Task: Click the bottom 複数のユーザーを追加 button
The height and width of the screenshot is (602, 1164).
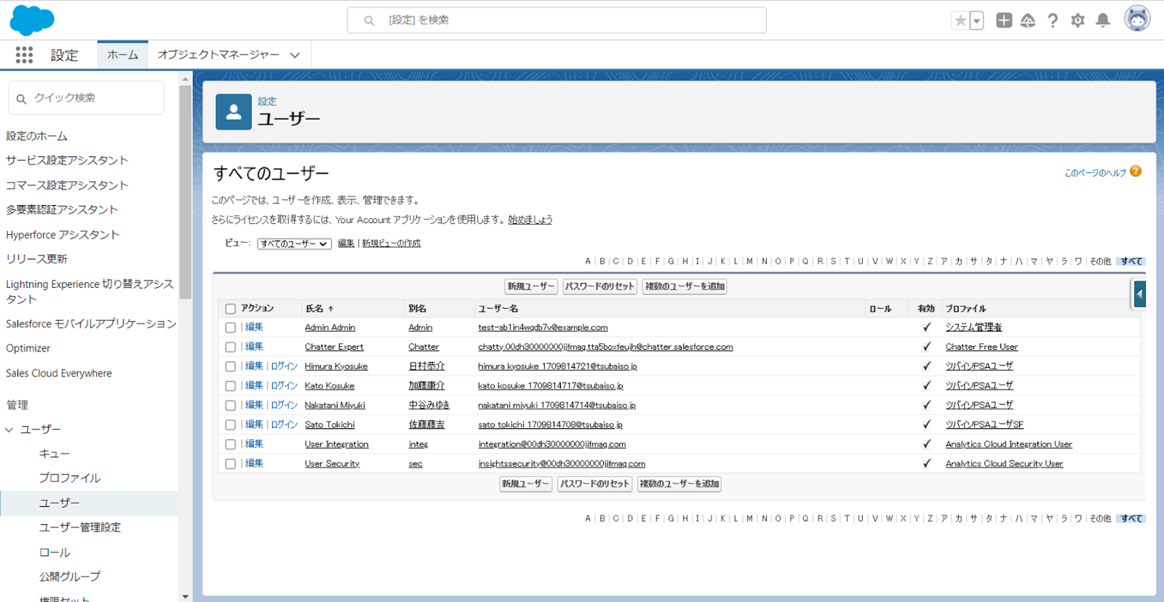Action: 679,484
